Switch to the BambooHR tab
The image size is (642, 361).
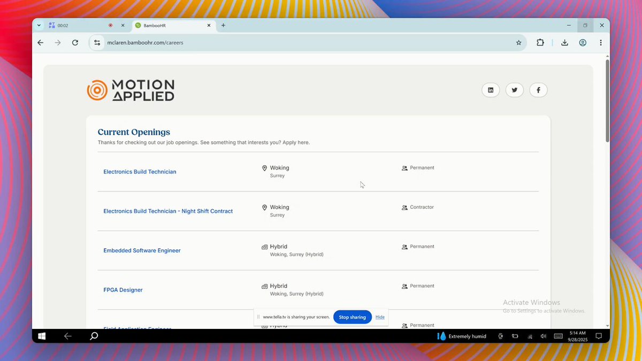173,25
